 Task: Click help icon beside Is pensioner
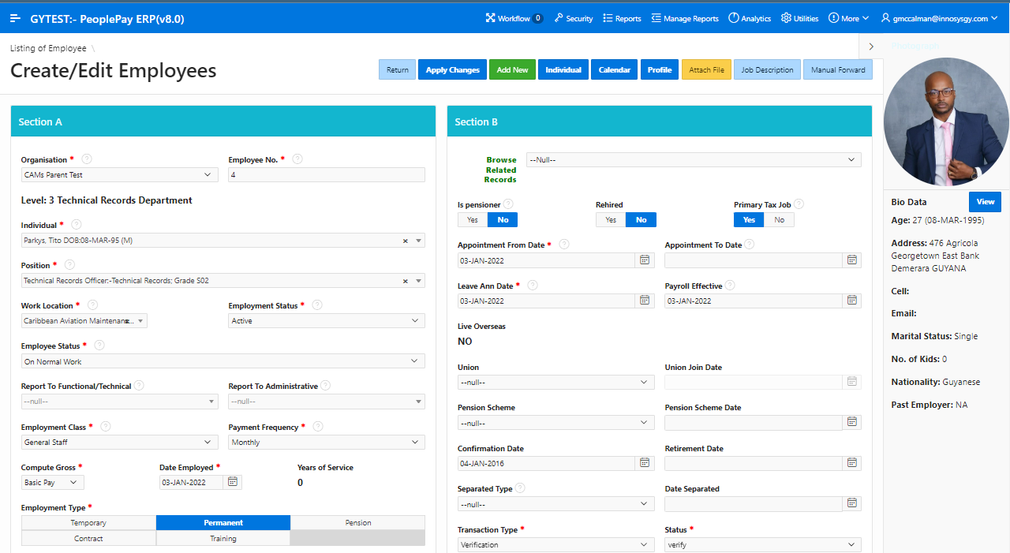[x=508, y=204]
